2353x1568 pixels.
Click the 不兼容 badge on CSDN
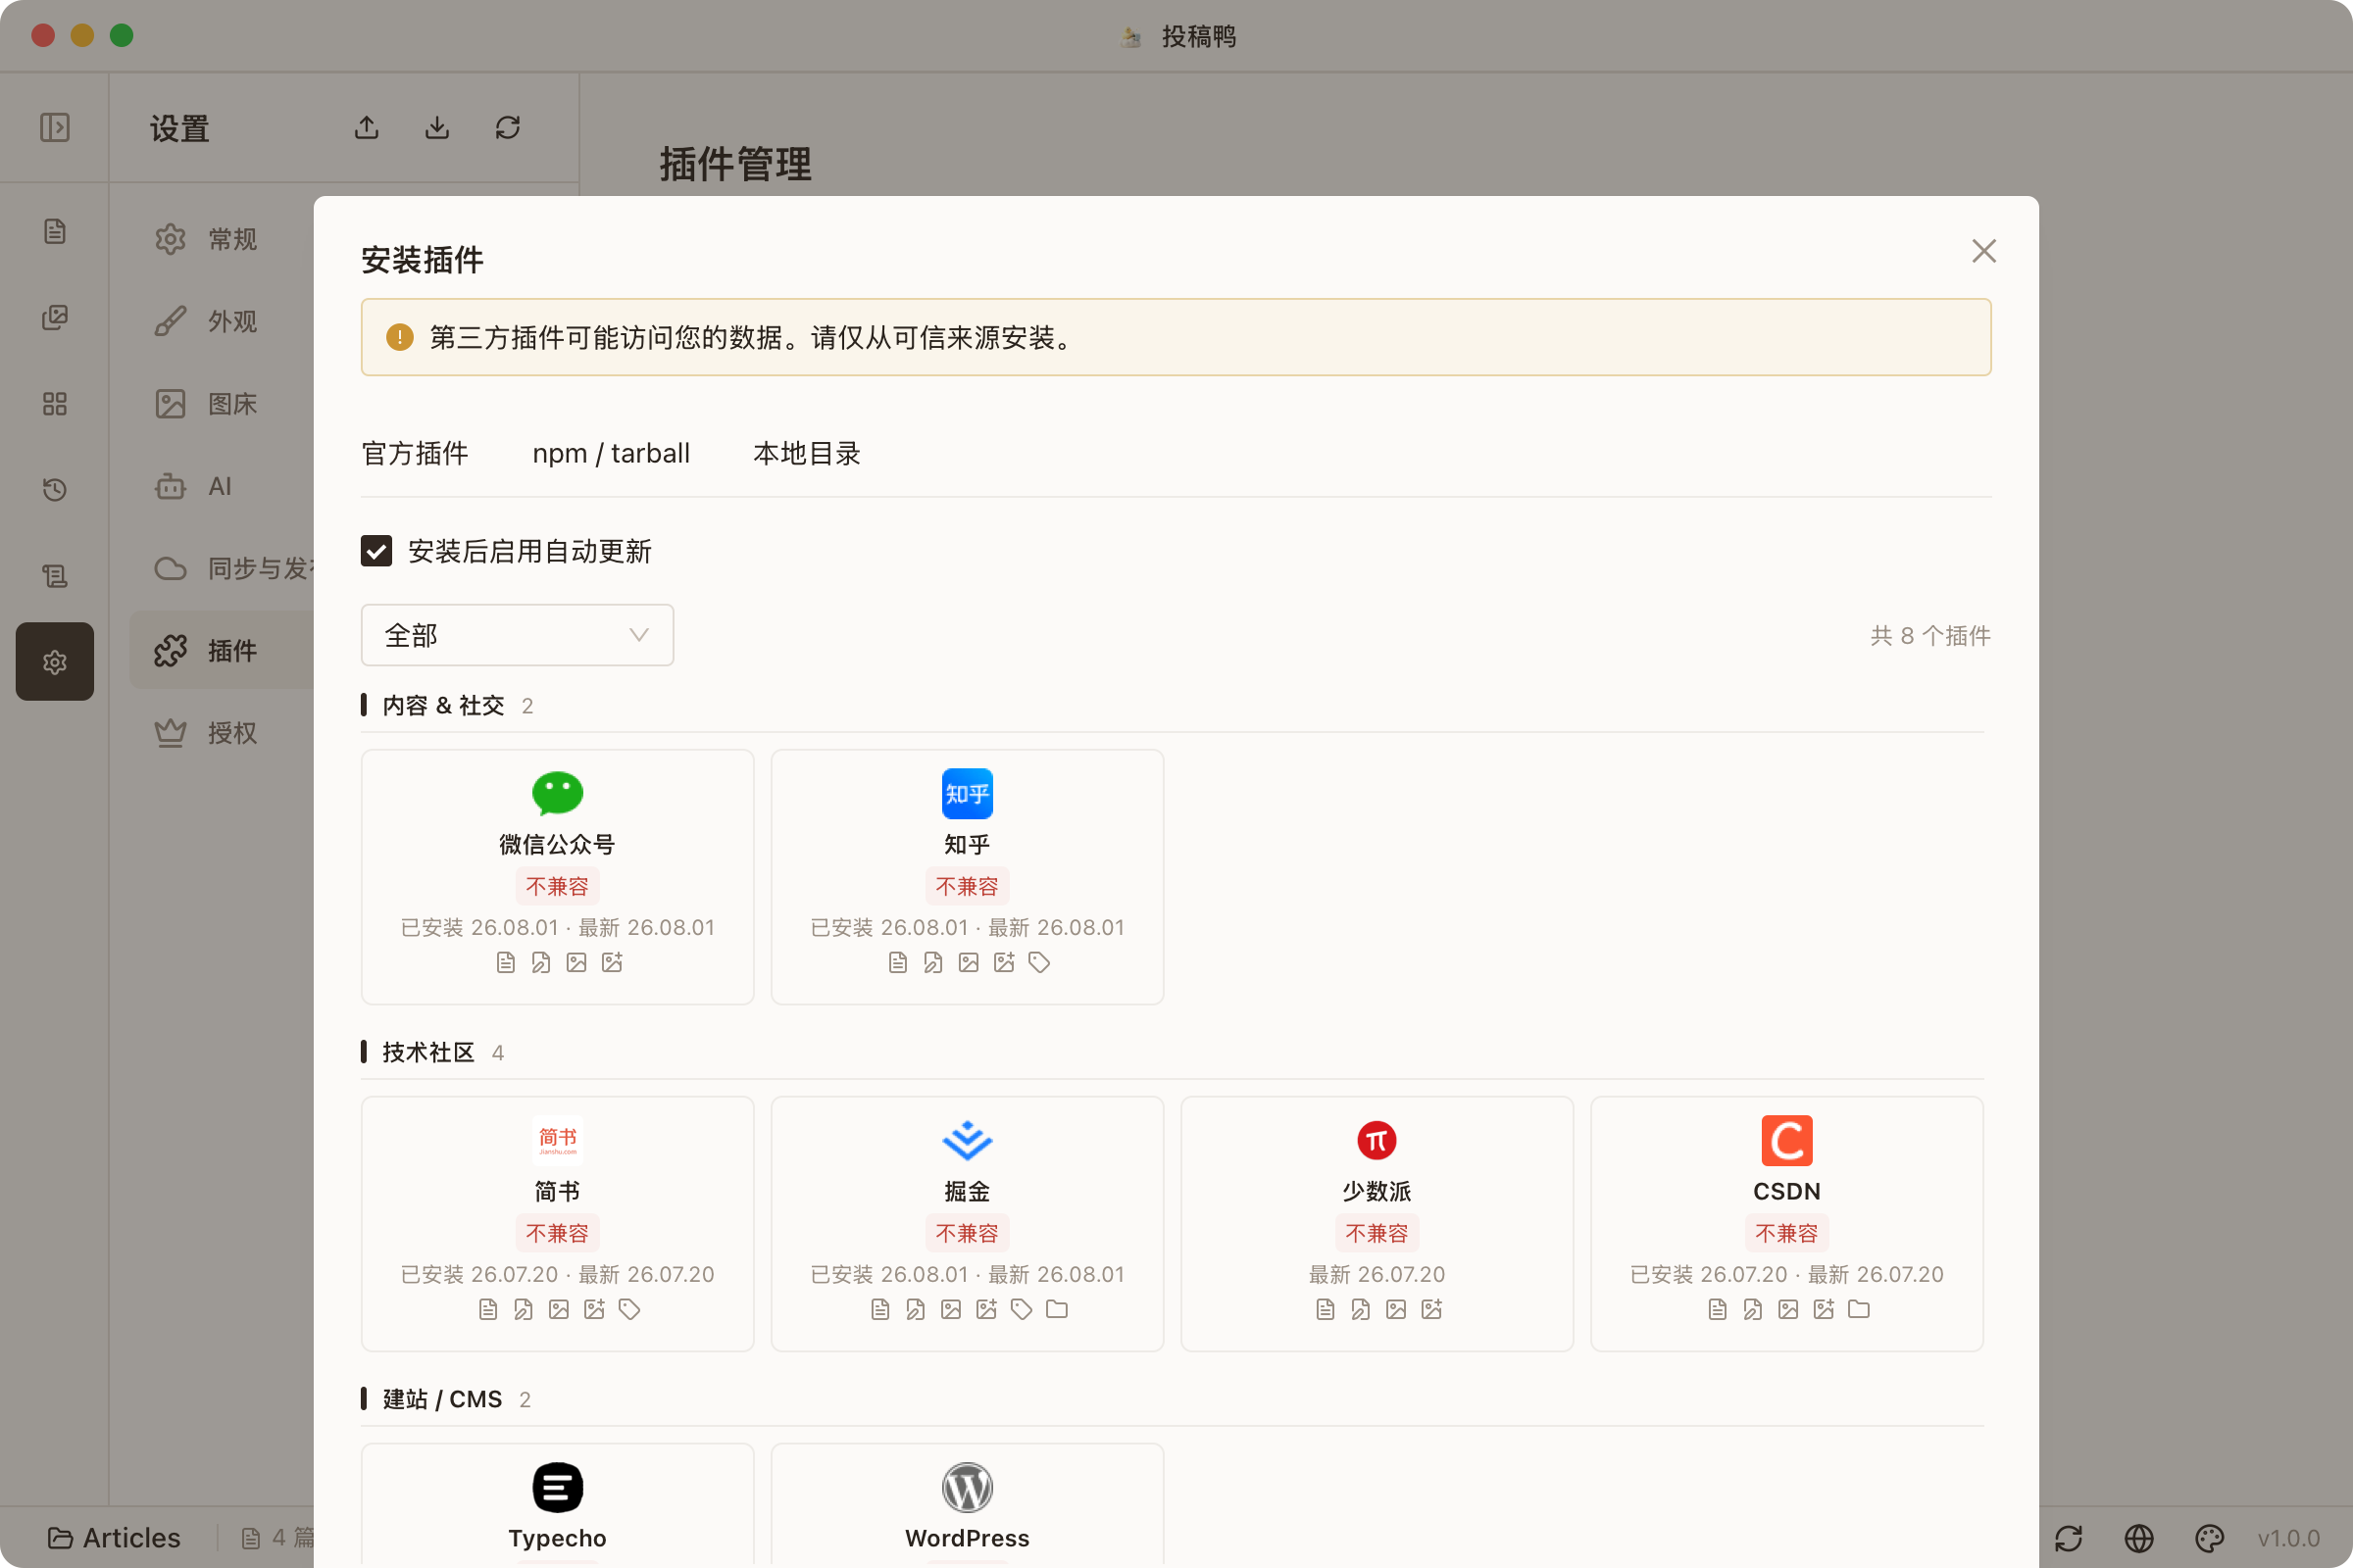coord(1786,1234)
